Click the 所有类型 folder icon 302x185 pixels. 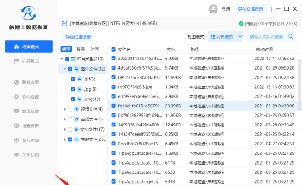(73, 59)
